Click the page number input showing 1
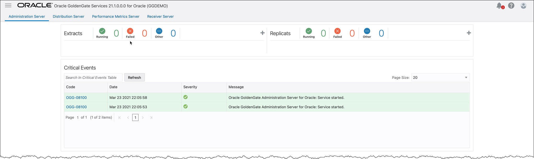The height and width of the screenshot is (159, 534). [78, 118]
